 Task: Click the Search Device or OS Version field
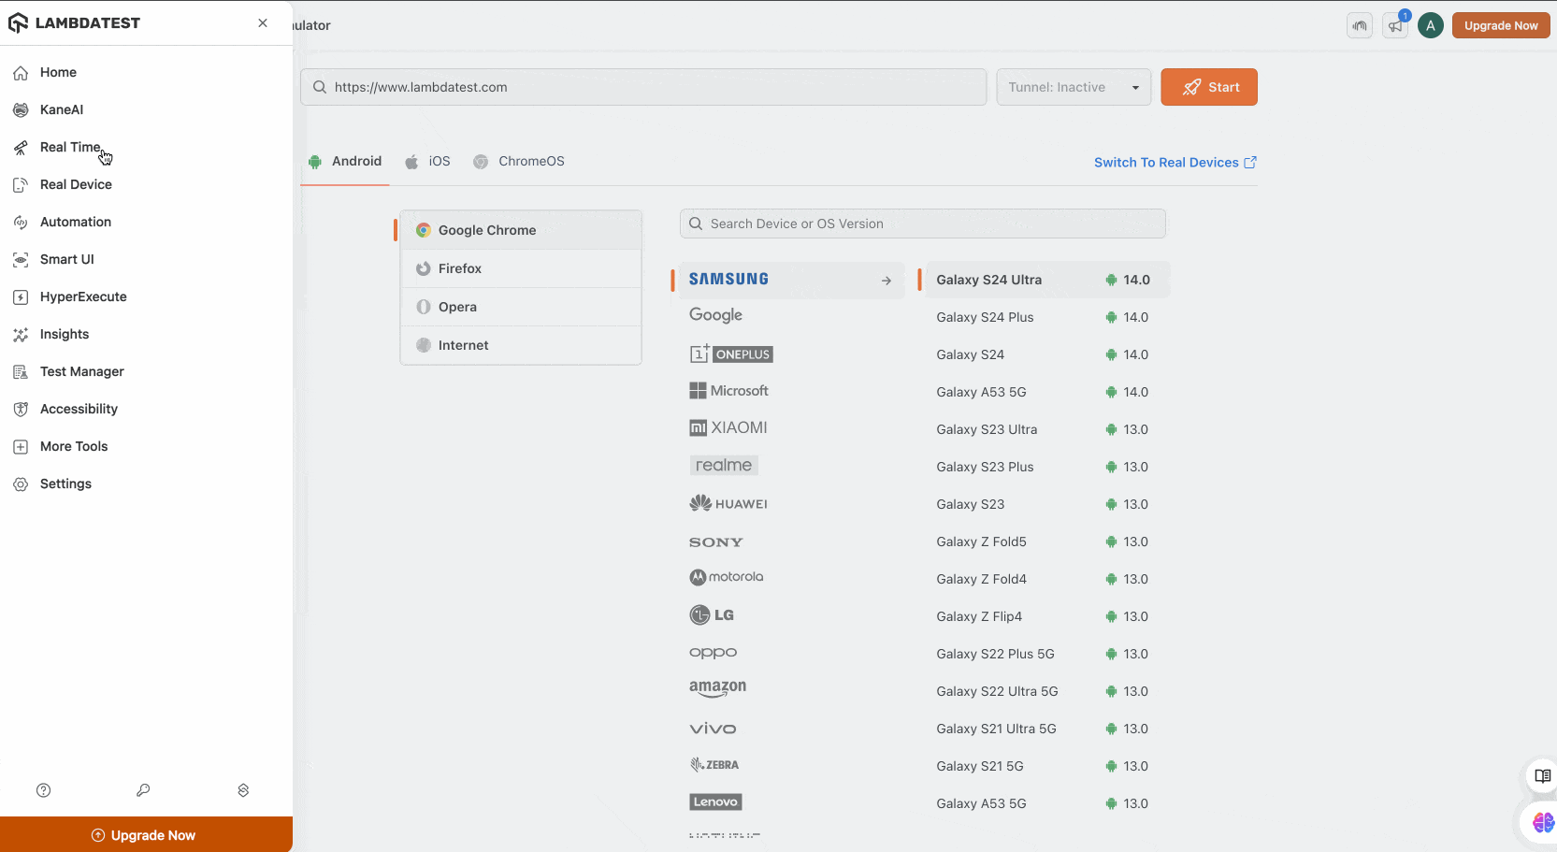click(922, 224)
